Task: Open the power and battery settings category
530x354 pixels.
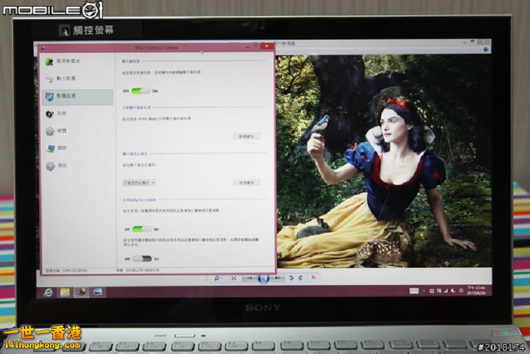Action: [77, 61]
